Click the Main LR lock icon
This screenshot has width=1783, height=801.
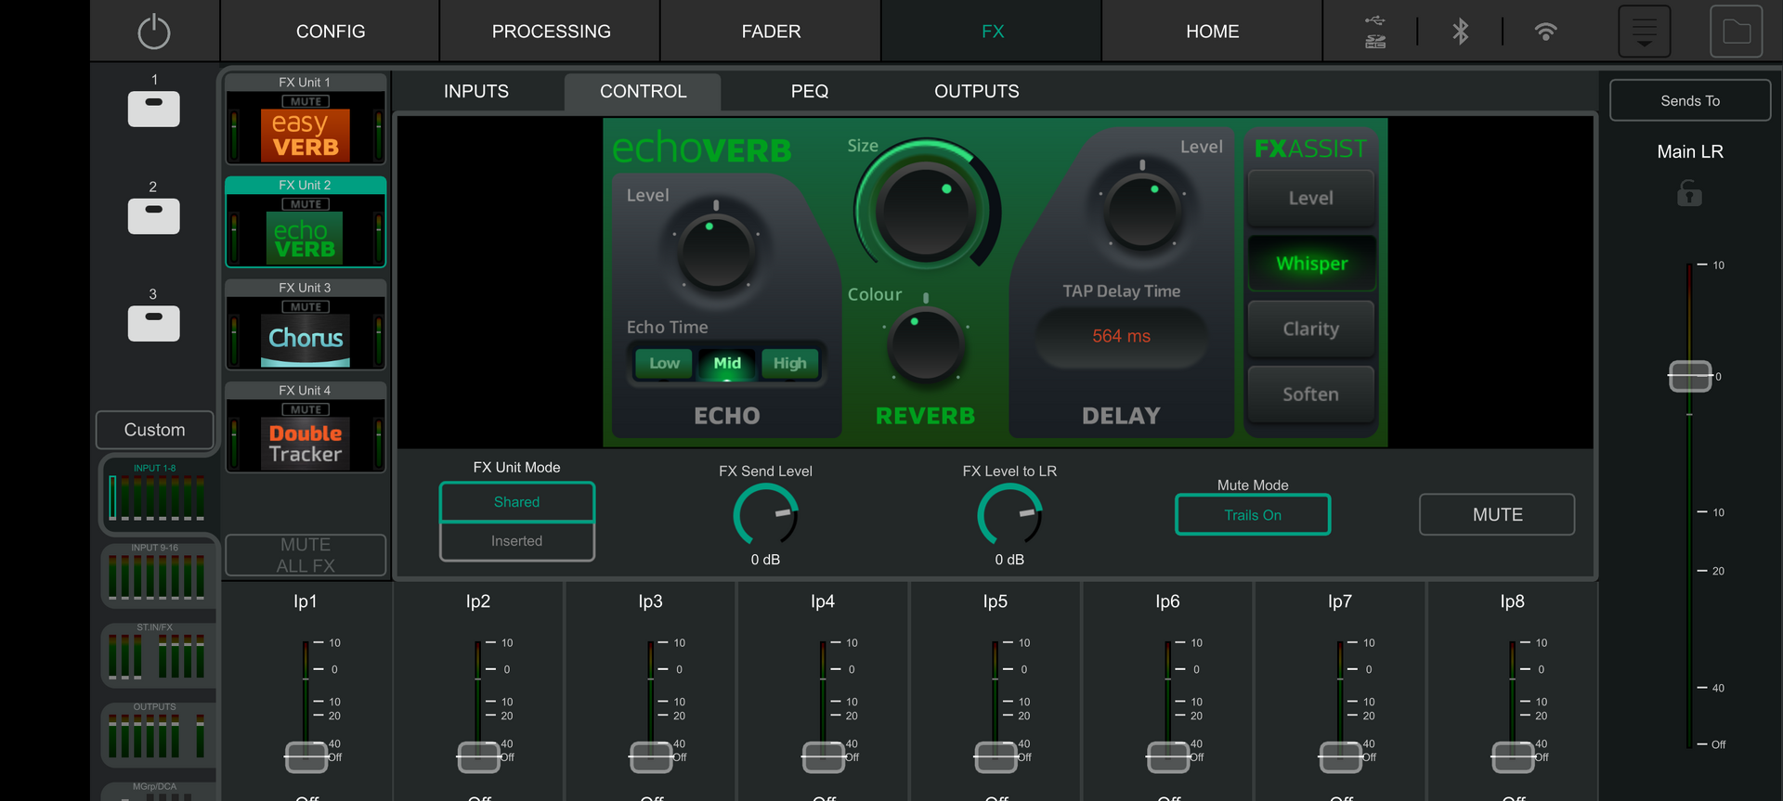tap(1689, 194)
